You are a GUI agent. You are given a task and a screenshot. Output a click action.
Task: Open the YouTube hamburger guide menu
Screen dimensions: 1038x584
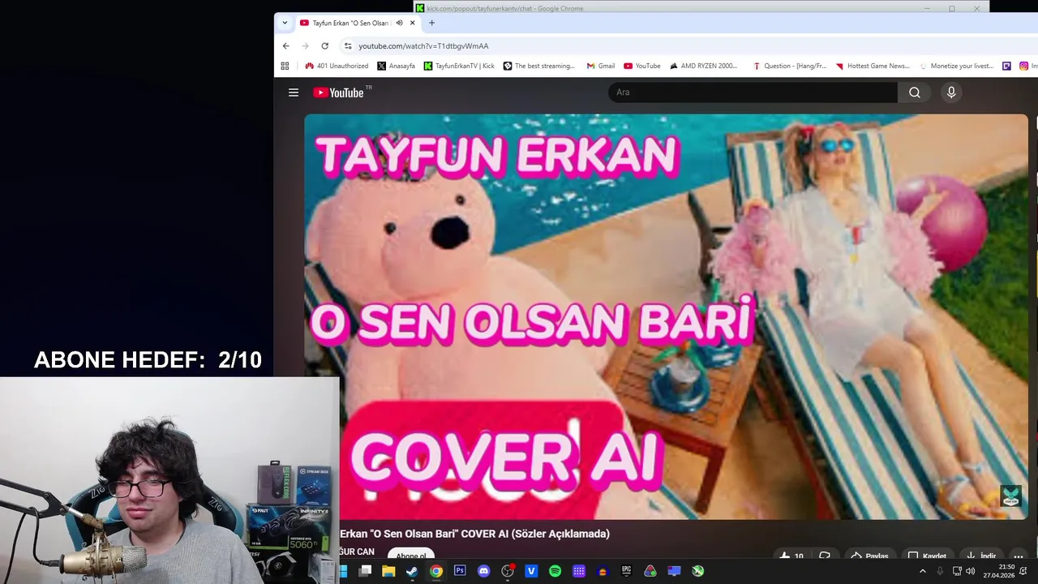(294, 92)
